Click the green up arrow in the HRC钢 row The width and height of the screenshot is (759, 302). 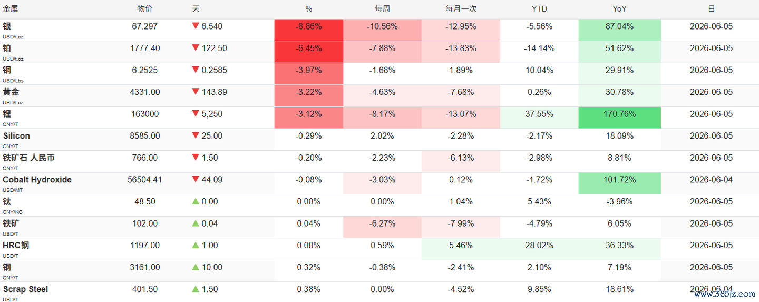[196, 245]
